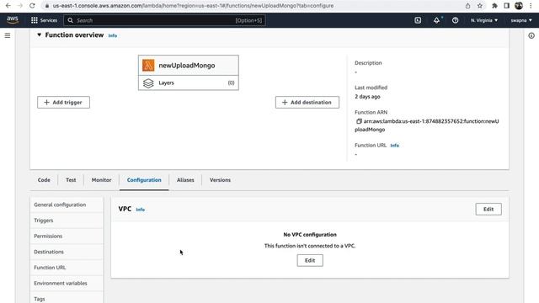Click the orange Lambda function icon
Screen dimensions: 539x303
pyautogui.click(x=148, y=66)
